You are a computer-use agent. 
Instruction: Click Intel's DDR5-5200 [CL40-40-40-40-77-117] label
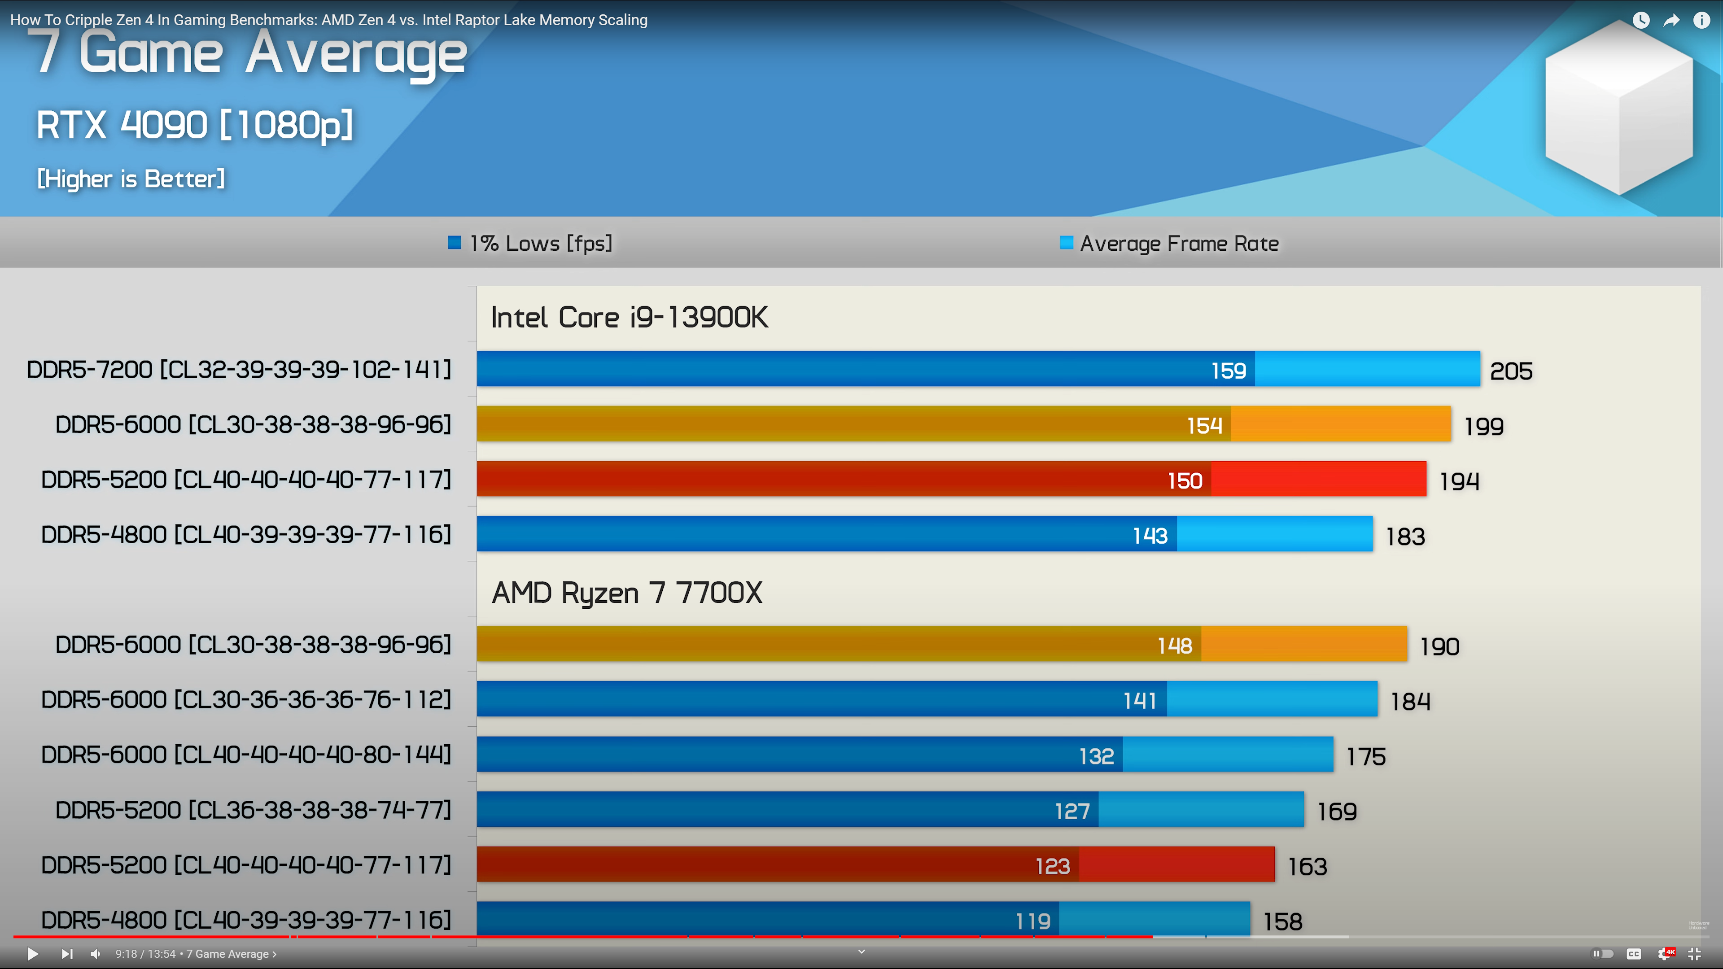click(246, 480)
